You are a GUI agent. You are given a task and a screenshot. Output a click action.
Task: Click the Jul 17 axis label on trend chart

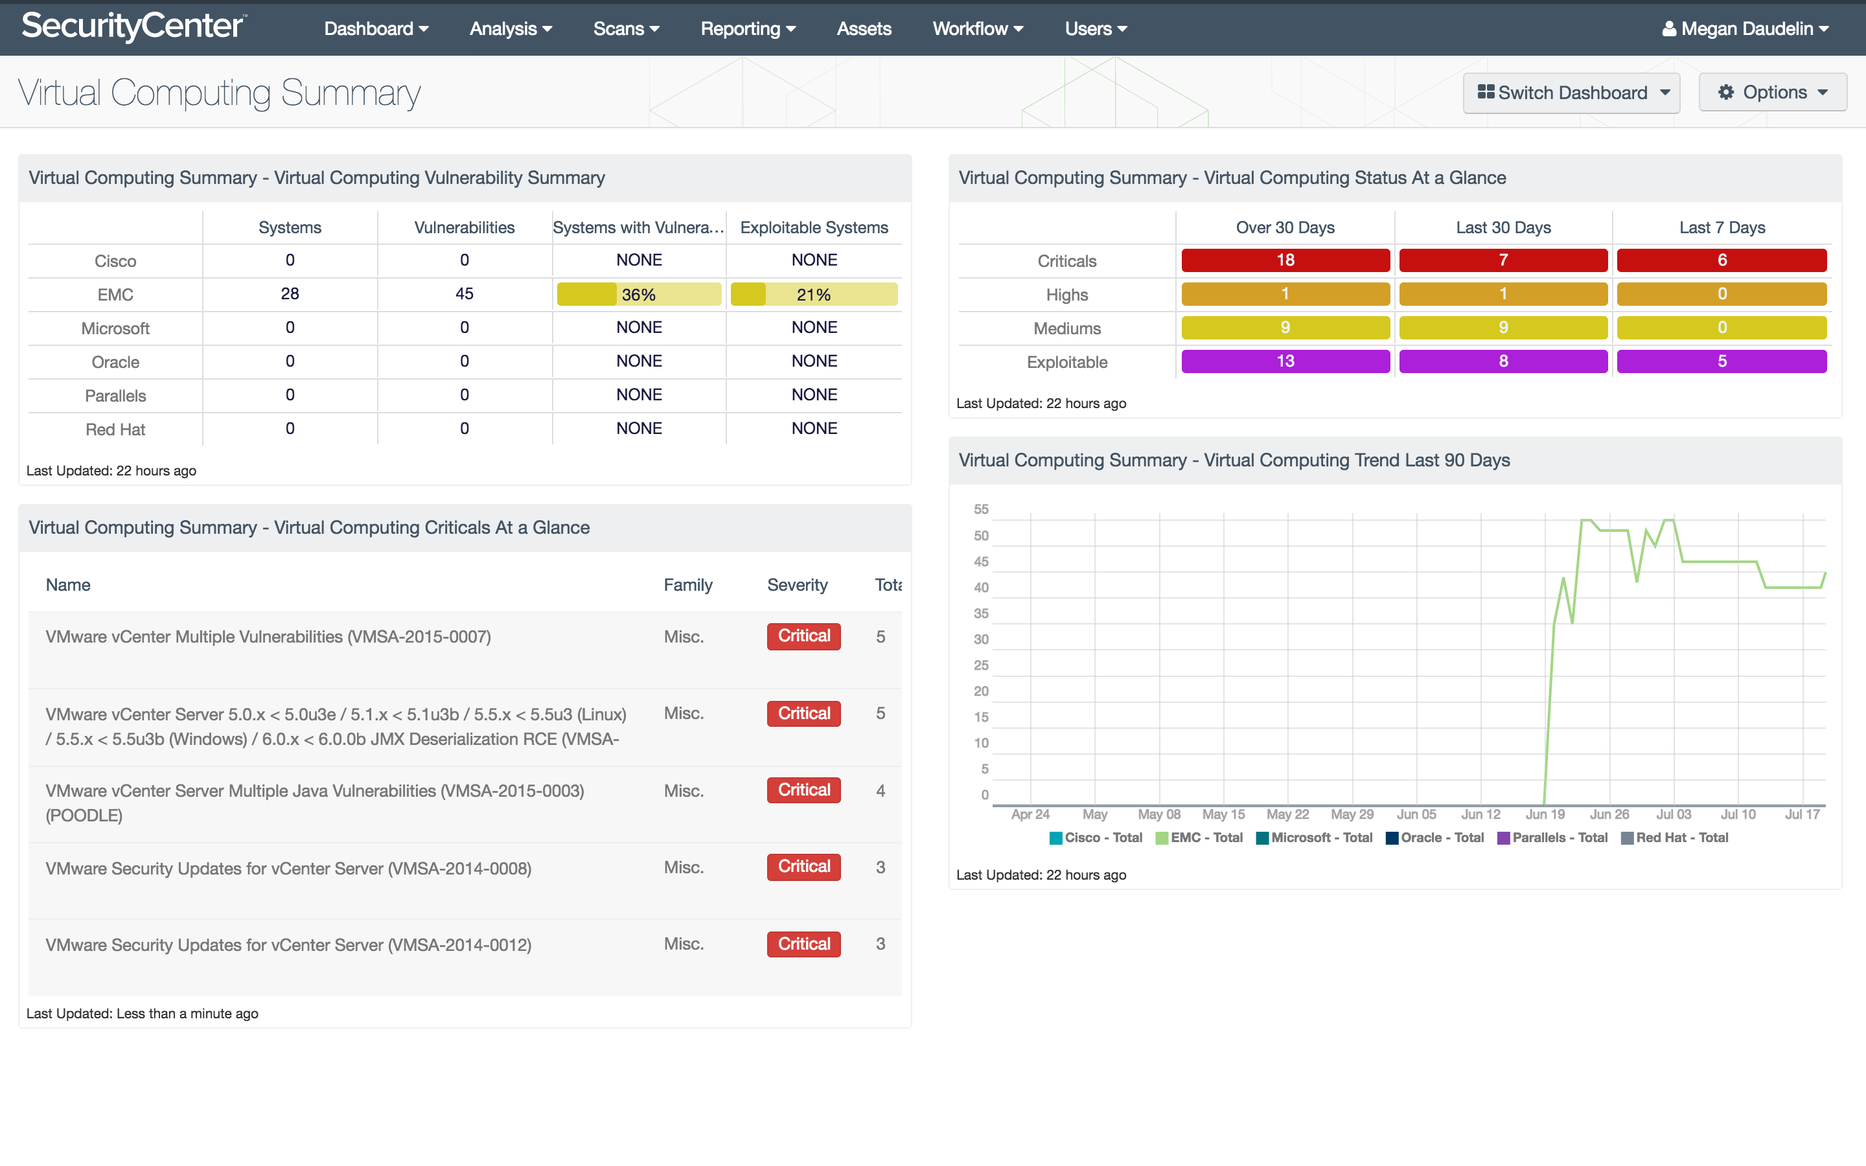coord(1803,814)
